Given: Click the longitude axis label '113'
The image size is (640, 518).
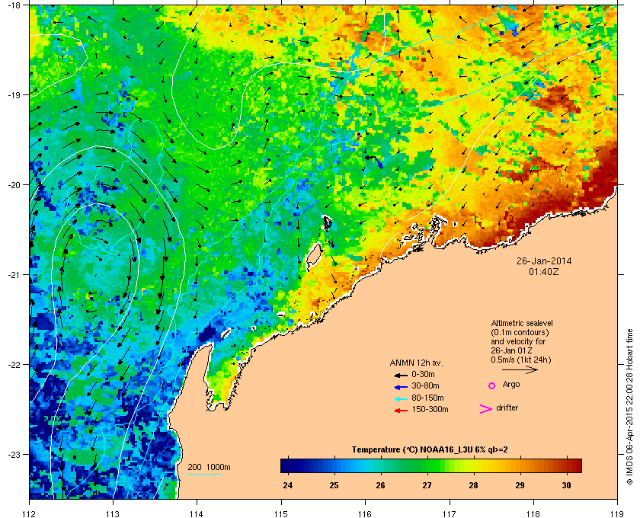Looking at the screenshot, I should pyautogui.click(x=113, y=513).
